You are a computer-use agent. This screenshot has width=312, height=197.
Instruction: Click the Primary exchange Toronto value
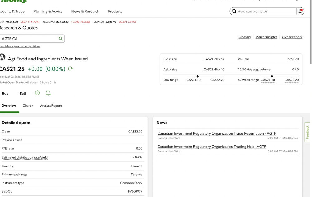[137, 174]
